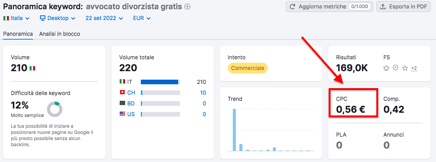Image resolution: width=436 pixels, height=162 pixels.
Task: Click the crown SERP feature icon
Action: (386, 68)
